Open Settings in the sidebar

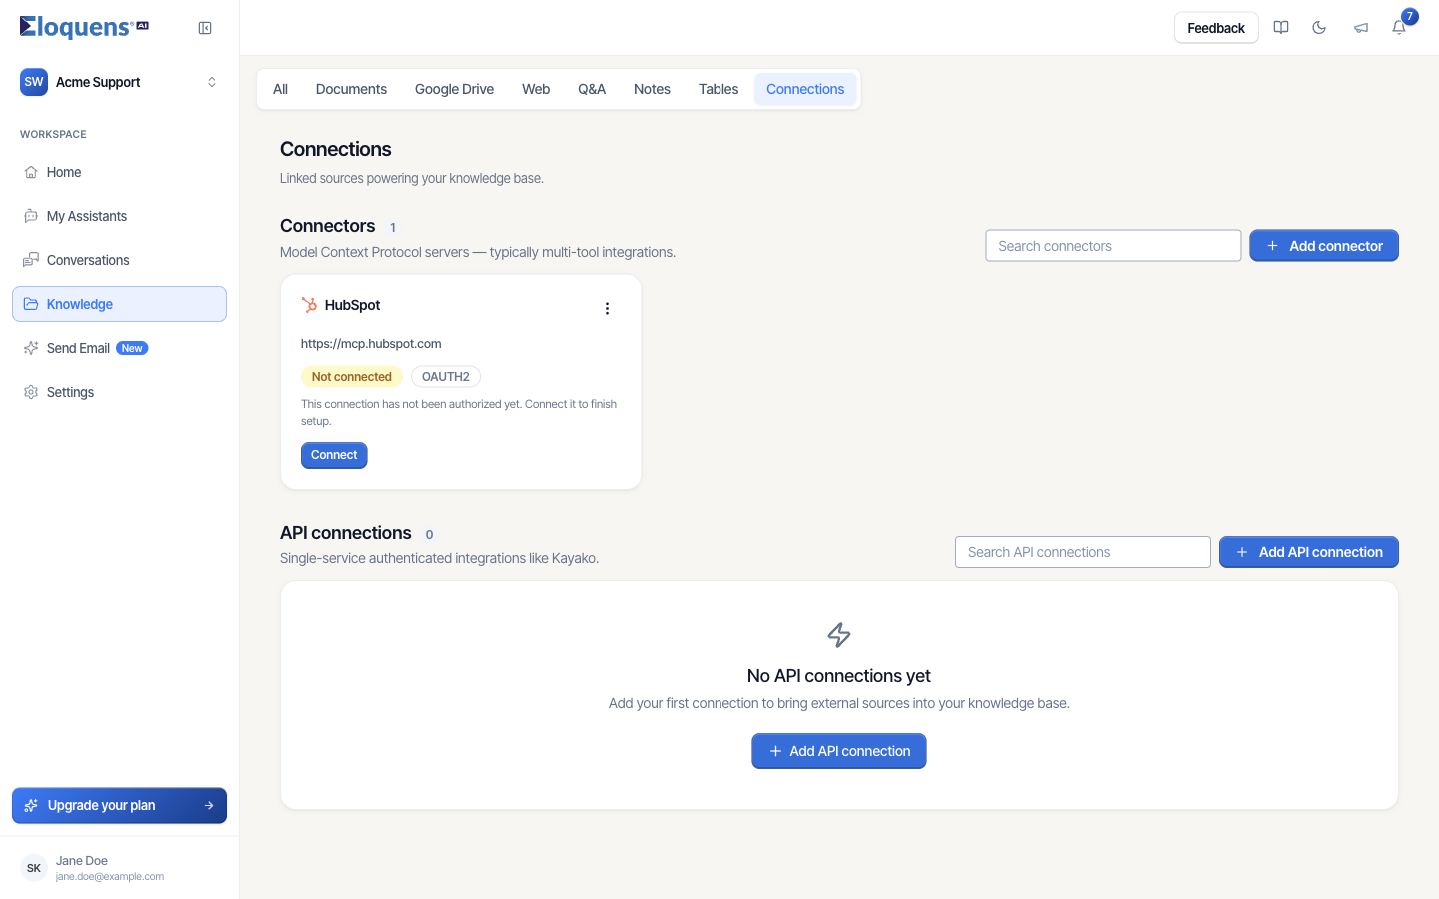click(119, 392)
